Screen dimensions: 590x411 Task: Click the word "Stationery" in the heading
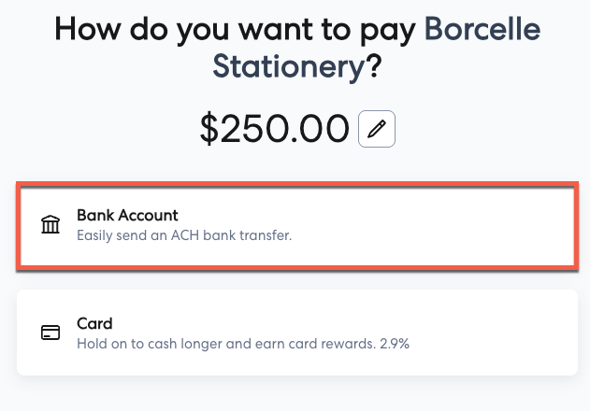point(284,67)
